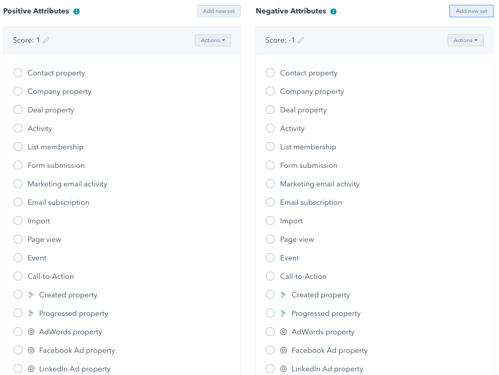Edit the negative score with pencil icon
The height and width of the screenshot is (375, 499).
tap(301, 40)
